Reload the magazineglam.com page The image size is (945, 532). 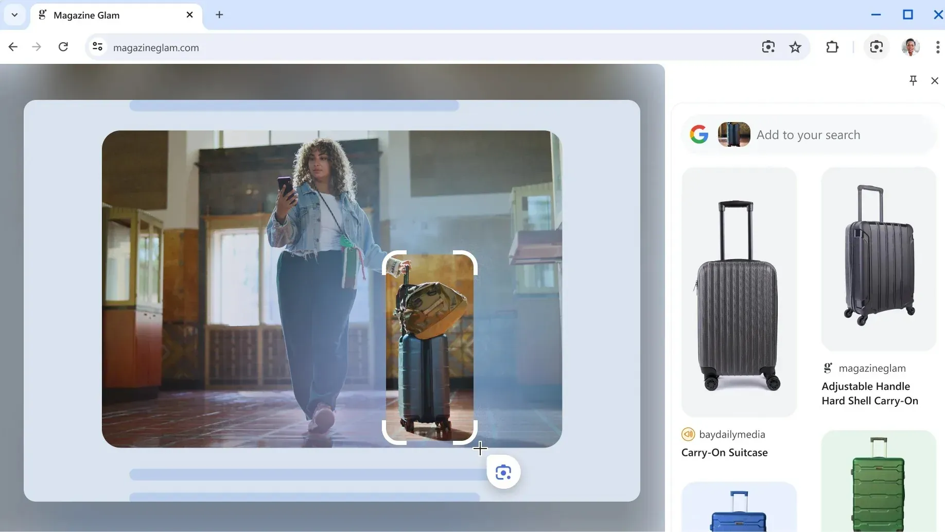click(63, 47)
